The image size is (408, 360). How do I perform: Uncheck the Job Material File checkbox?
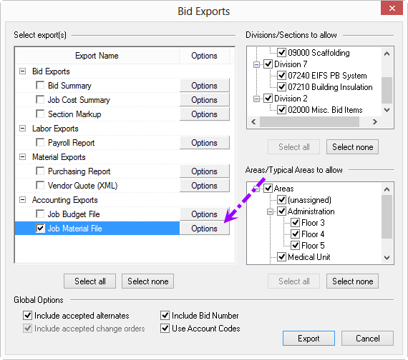click(x=40, y=228)
